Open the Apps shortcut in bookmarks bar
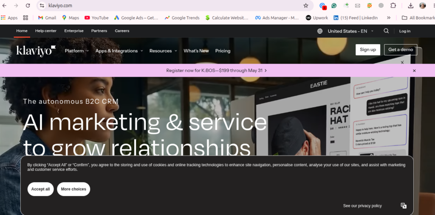Image resolution: width=435 pixels, height=215 pixels. click(x=9, y=18)
